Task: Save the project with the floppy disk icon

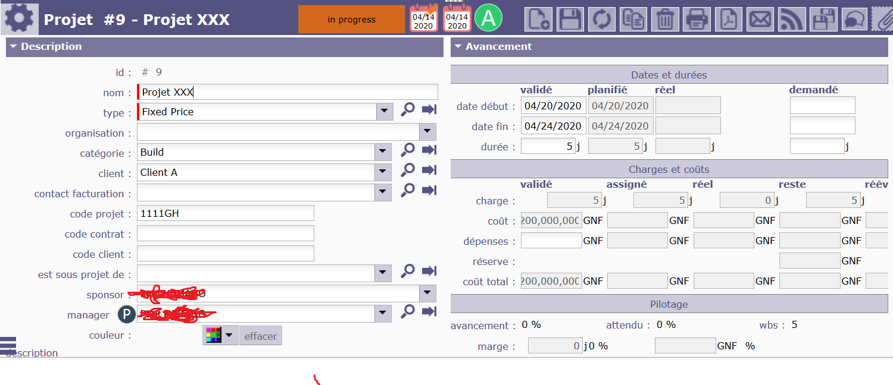Action: [x=570, y=20]
